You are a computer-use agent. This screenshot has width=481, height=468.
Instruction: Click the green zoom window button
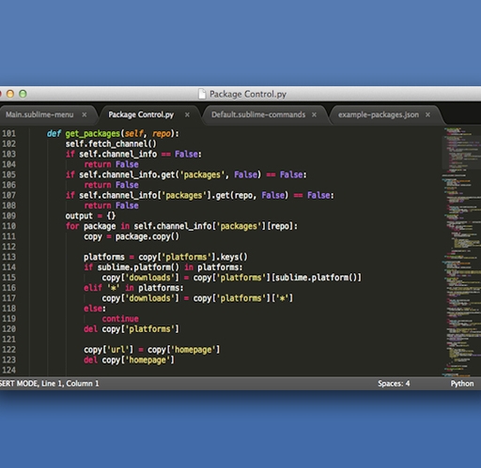pyautogui.click(x=23, y=94)
